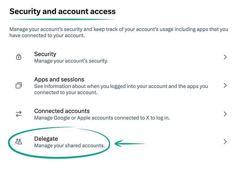The image size is (242, 169).
Task: Click the Apps and sessions stacked squares icon
Action: pyautogui.click(x=19, y=85)
